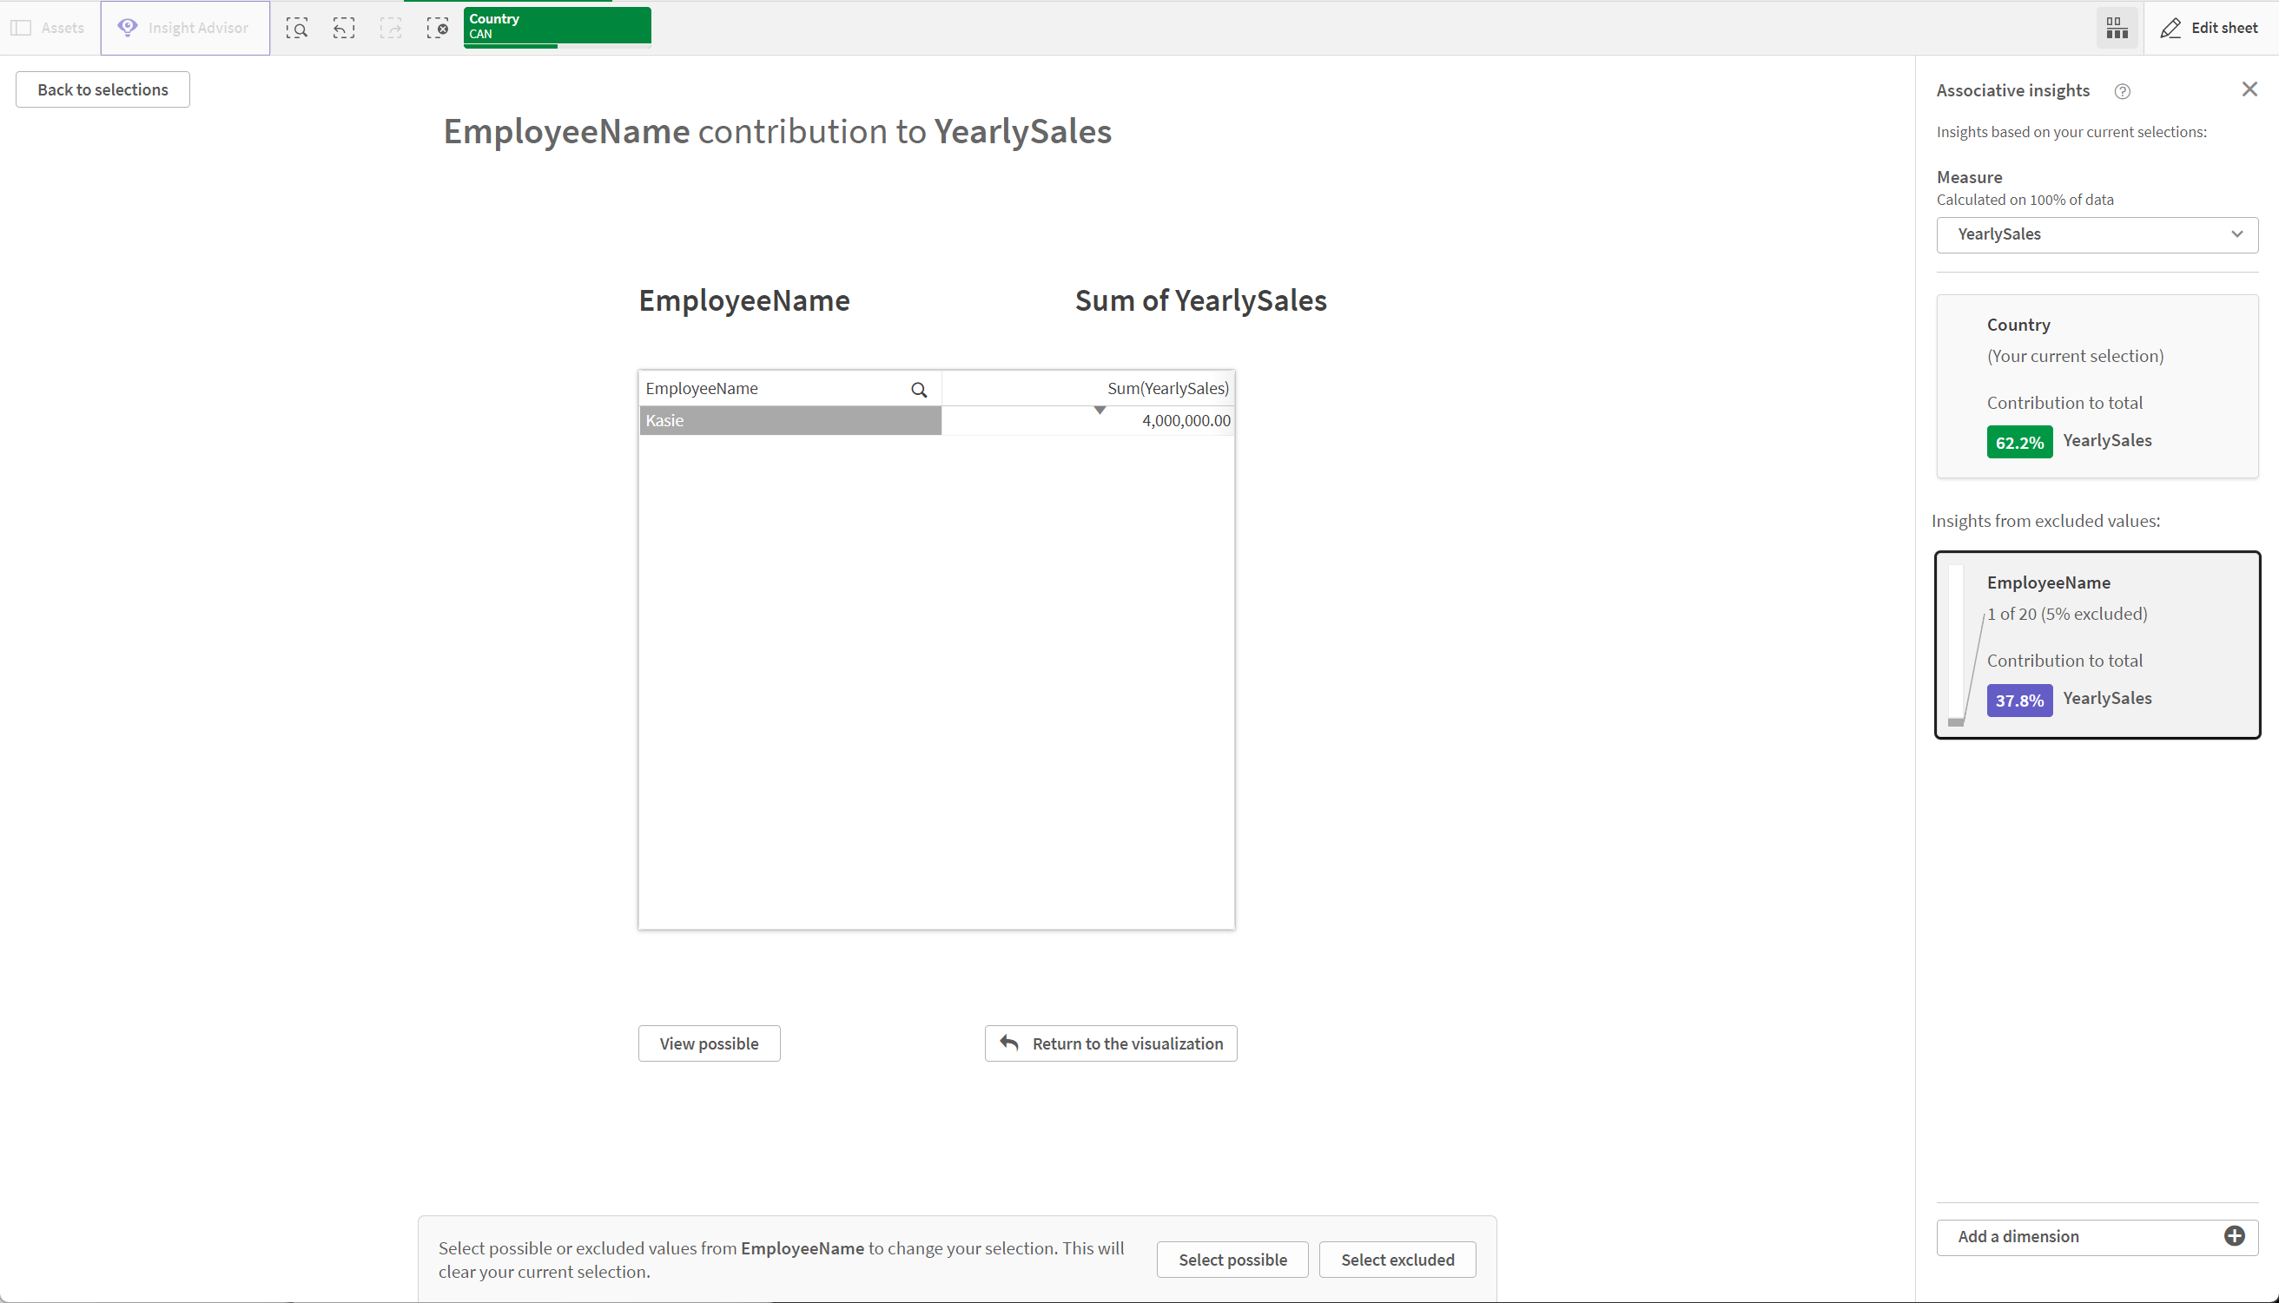Image resolution: width=2279 pixels, height=1303 pixels.
Task: Close the Associative Insights panel
Action: coord(2249,89)
